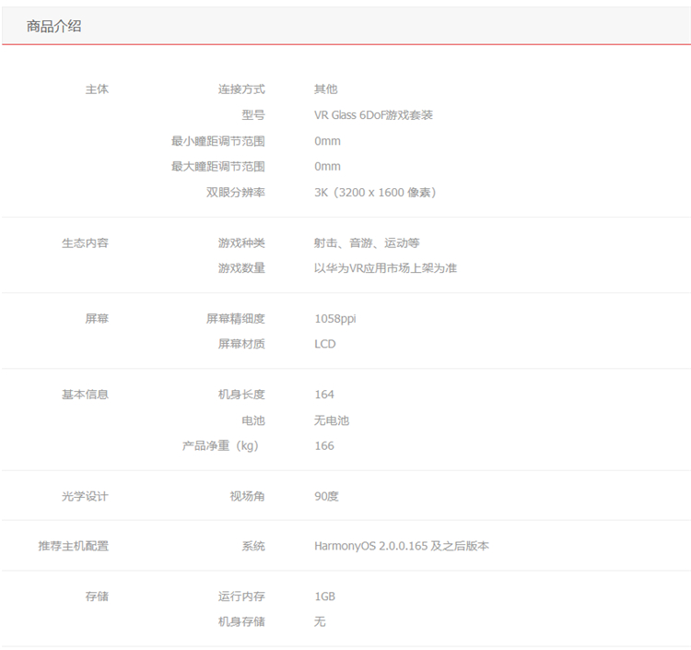The height and width of the screenshot is (650, 691).
Task: Select the 3K (3200 x 1600 像素) value
Action: (x=375, y=193)
